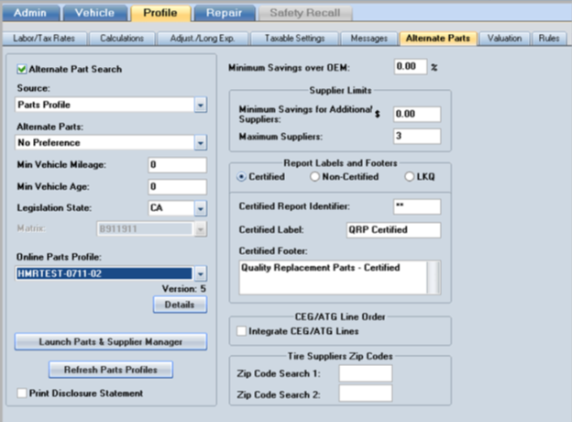Toggle the Alternate Part Search checkbox
The height and width of the screenshot is (422, 572).
(23, 69)
